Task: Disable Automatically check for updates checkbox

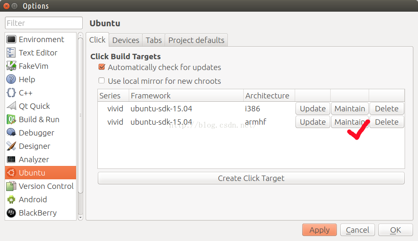Action: coord(102,67)
